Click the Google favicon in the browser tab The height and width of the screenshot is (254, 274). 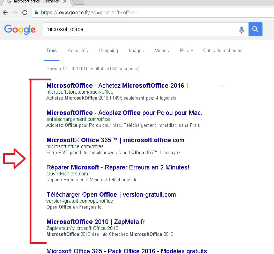[9, 1]
